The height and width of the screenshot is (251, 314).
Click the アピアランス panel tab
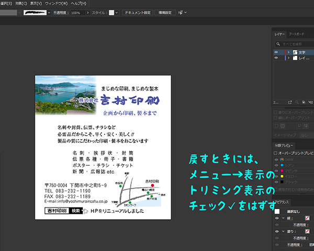pyautogui.click(x=282, y=202)
